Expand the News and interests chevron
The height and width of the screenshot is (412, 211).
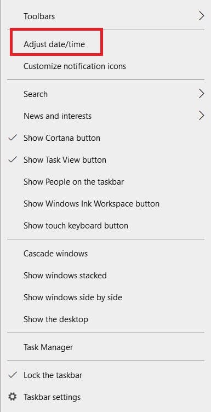[201, 116]
